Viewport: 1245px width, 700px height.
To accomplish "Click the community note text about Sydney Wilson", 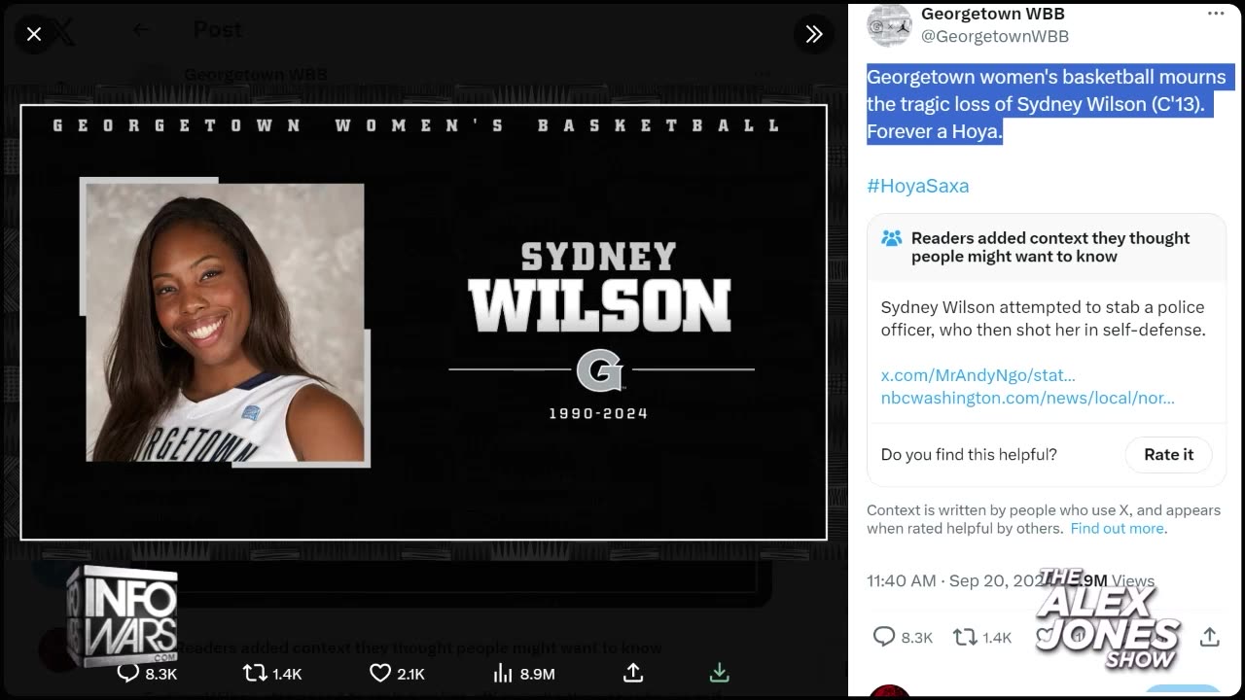I will tap(1043, 318).
